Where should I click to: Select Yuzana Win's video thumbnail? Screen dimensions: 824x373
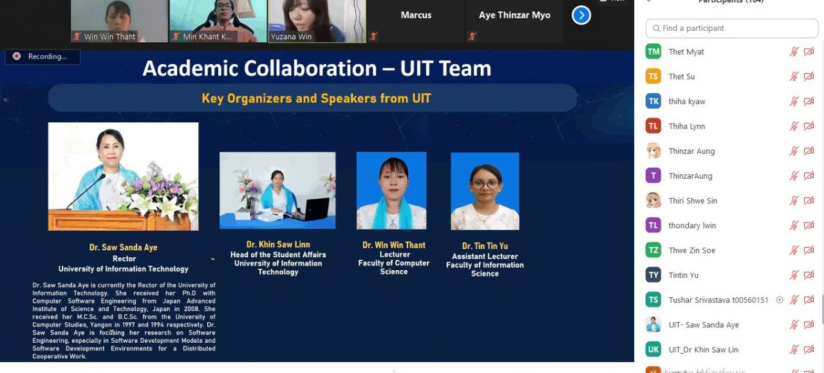tap(317, 19)
